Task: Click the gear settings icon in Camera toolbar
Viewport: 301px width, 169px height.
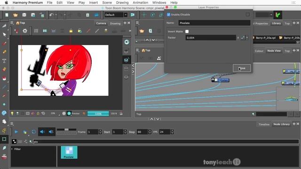Action: coord(25,31)
